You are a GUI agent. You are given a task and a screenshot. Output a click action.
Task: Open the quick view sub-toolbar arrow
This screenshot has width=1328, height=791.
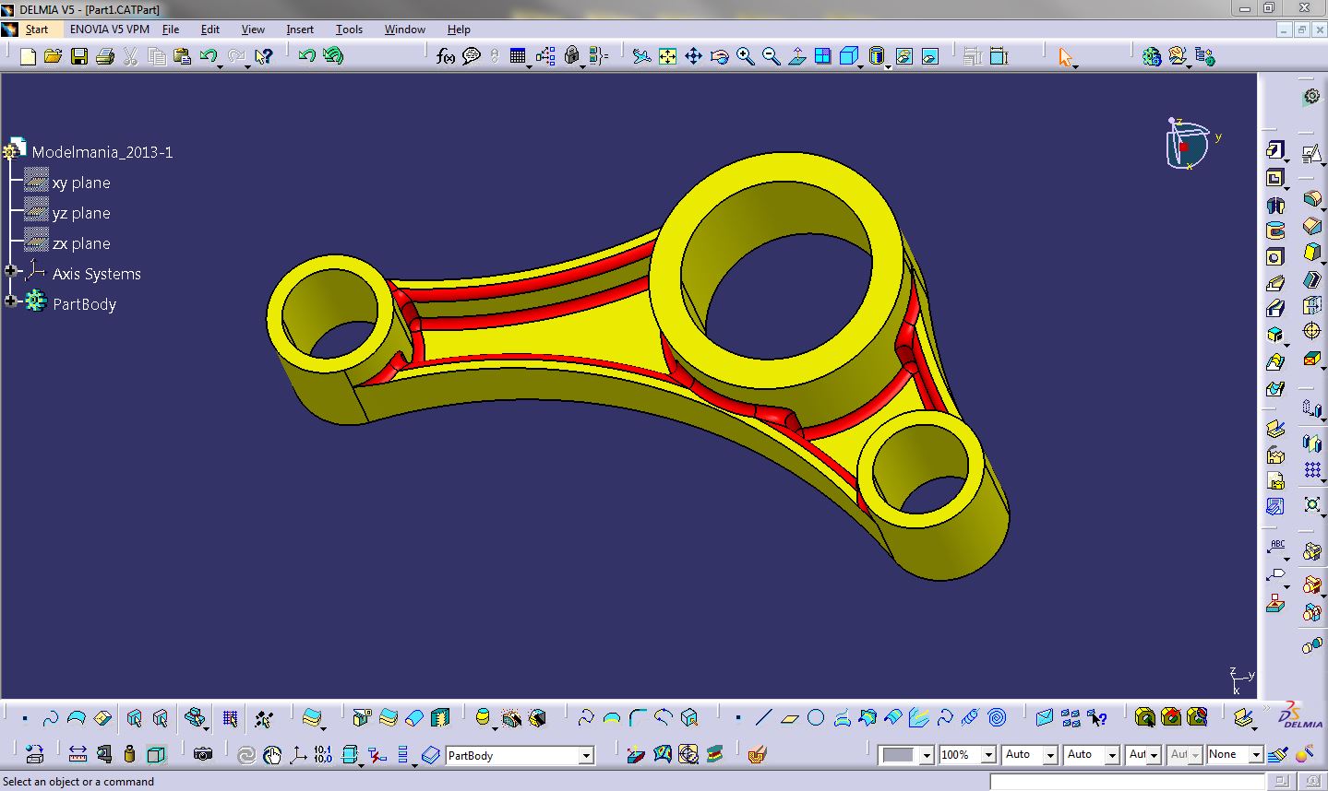(x=860, y=66)
